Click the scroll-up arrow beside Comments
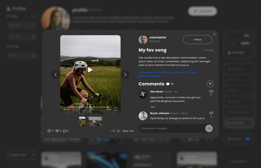 210,84
